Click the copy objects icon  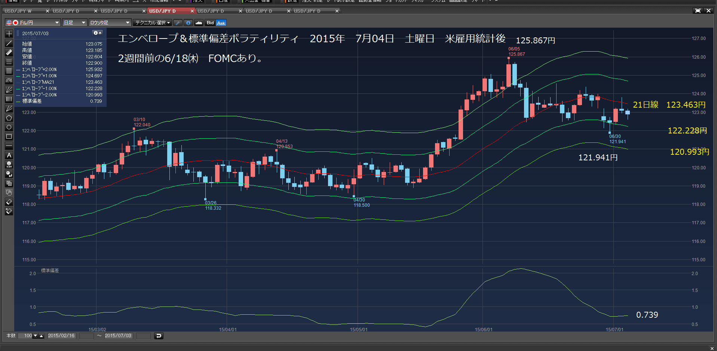9,183
